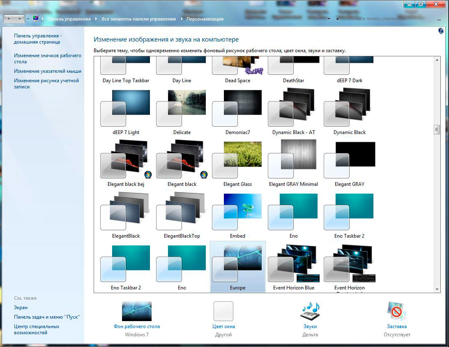Click the theme list scrollbar thumb
Screen dimensions: 449x347
[437, 130]
